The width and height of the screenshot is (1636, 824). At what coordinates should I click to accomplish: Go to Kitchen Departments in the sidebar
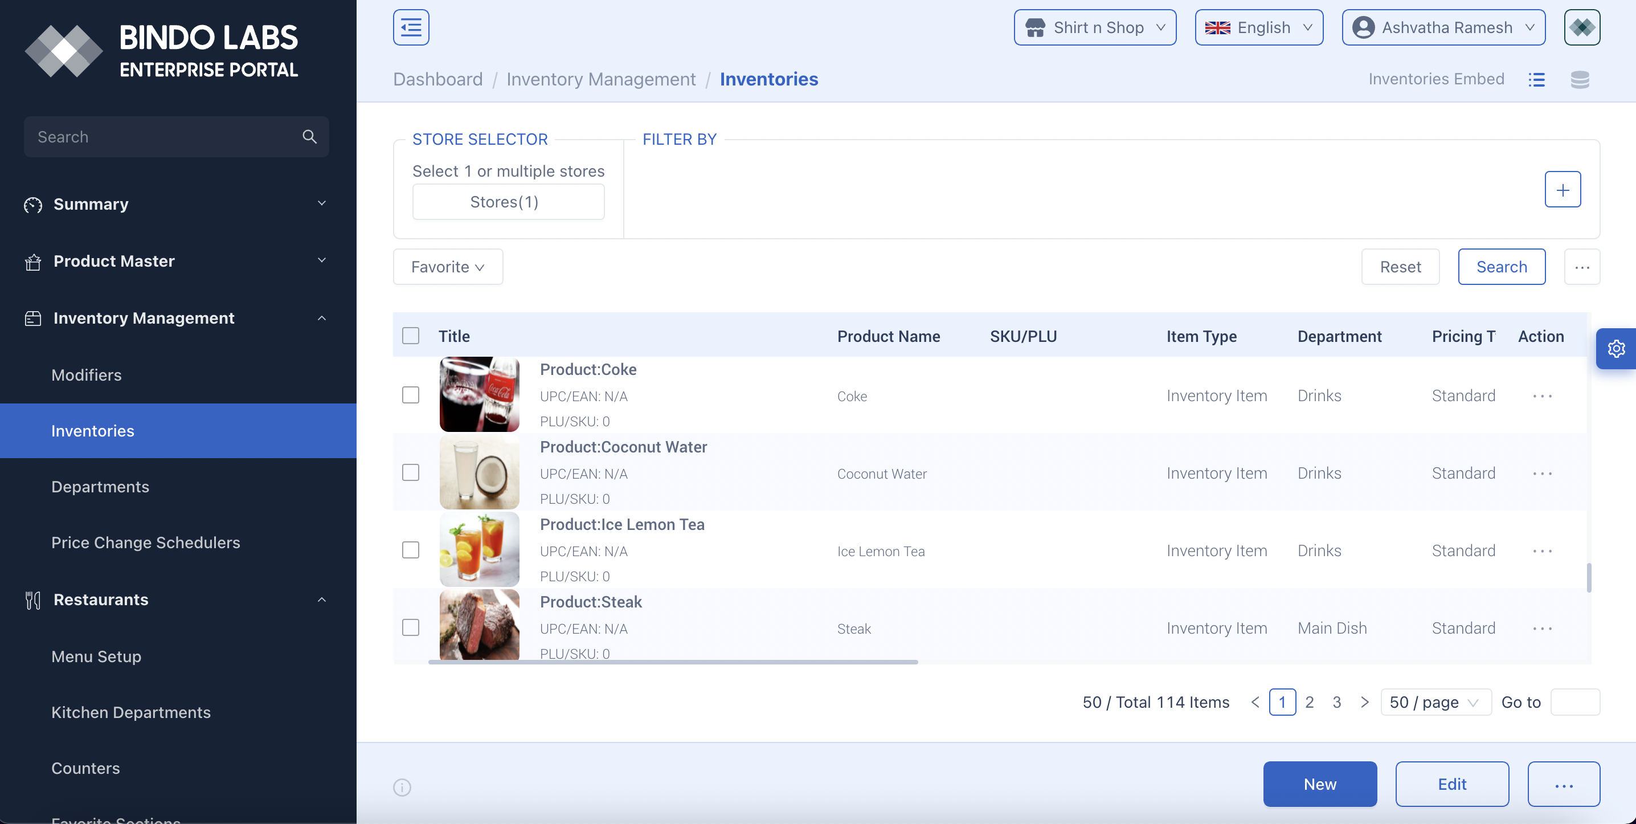pos(131,712)
